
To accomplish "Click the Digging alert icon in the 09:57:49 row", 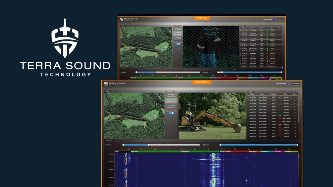I will (x=280, y=100).
